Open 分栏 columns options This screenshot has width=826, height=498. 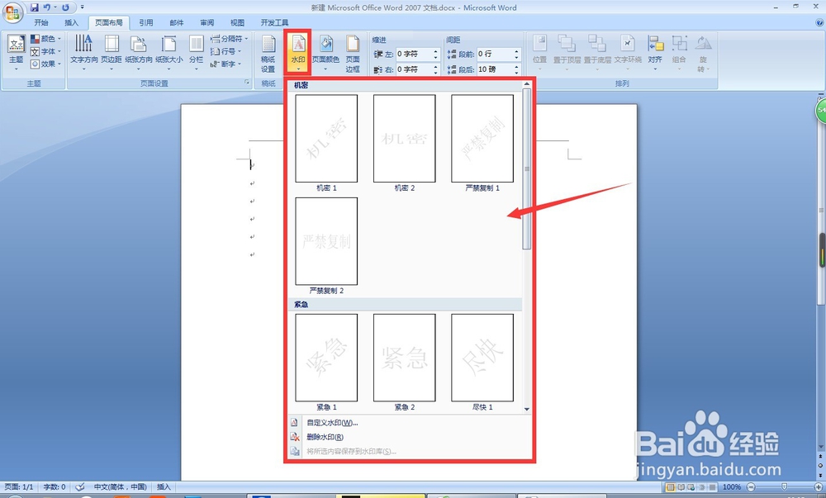coord(196,53)
